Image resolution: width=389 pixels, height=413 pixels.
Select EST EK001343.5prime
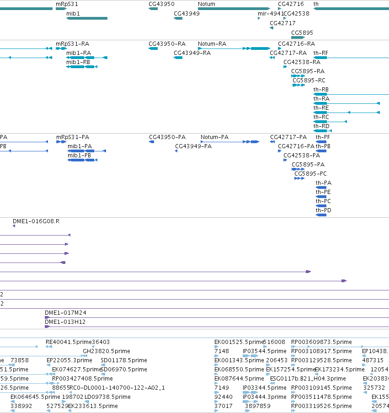click(x=216, y=365)
